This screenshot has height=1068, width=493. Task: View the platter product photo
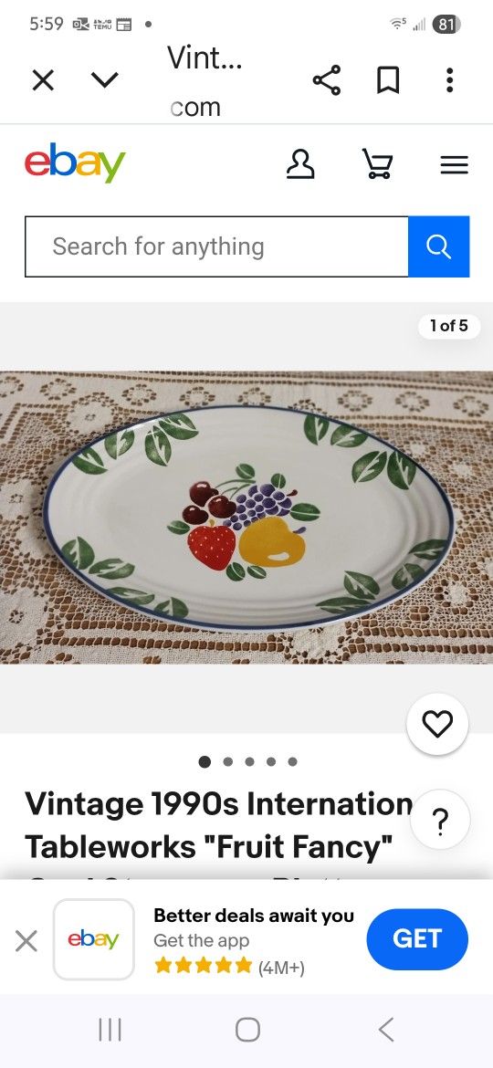pyautogui.click(x=246, y=518)
